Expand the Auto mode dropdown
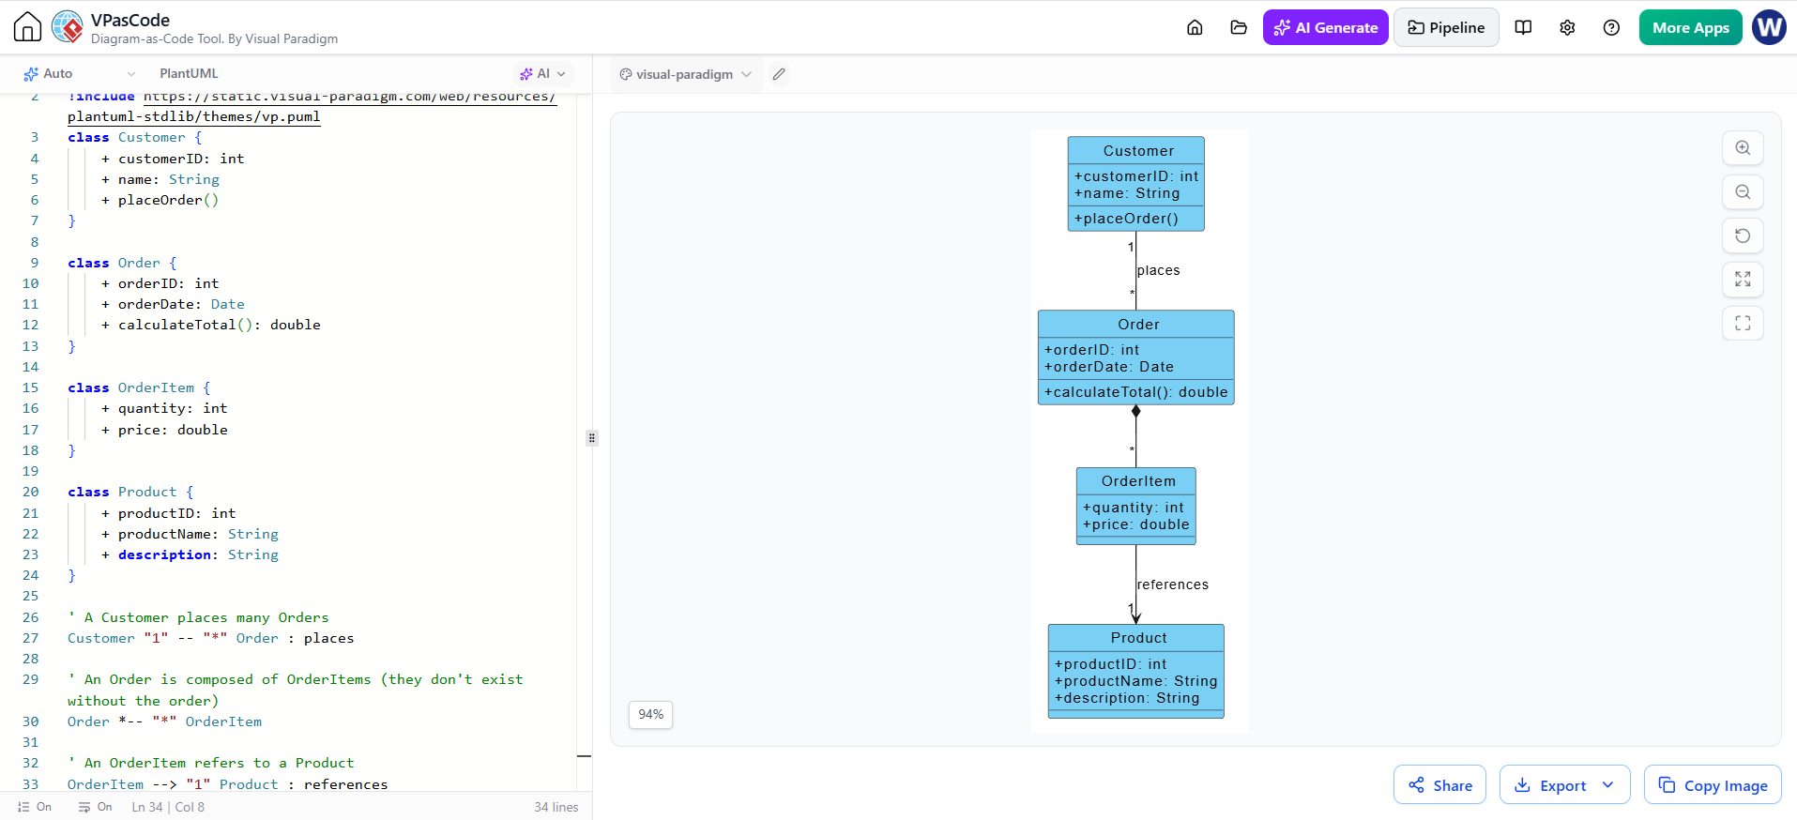This screenshot has width=1797, height=820. pyautogui.click(x=80, y=73)
